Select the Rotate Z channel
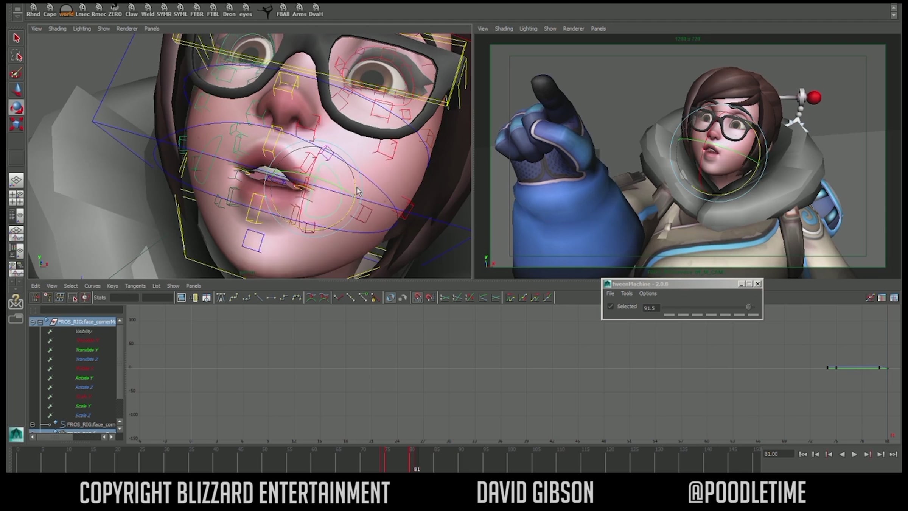Screen dimensions: 908x511 pos(84,387)
